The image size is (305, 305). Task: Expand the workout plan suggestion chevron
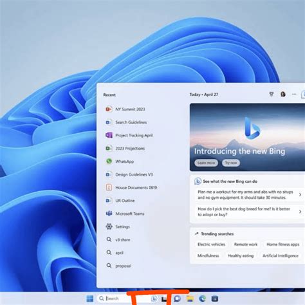tap(300, 194)
